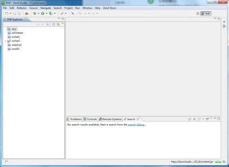229x167 pixels.
Task: Open the Zend Store menu
Action: [109, 8]
